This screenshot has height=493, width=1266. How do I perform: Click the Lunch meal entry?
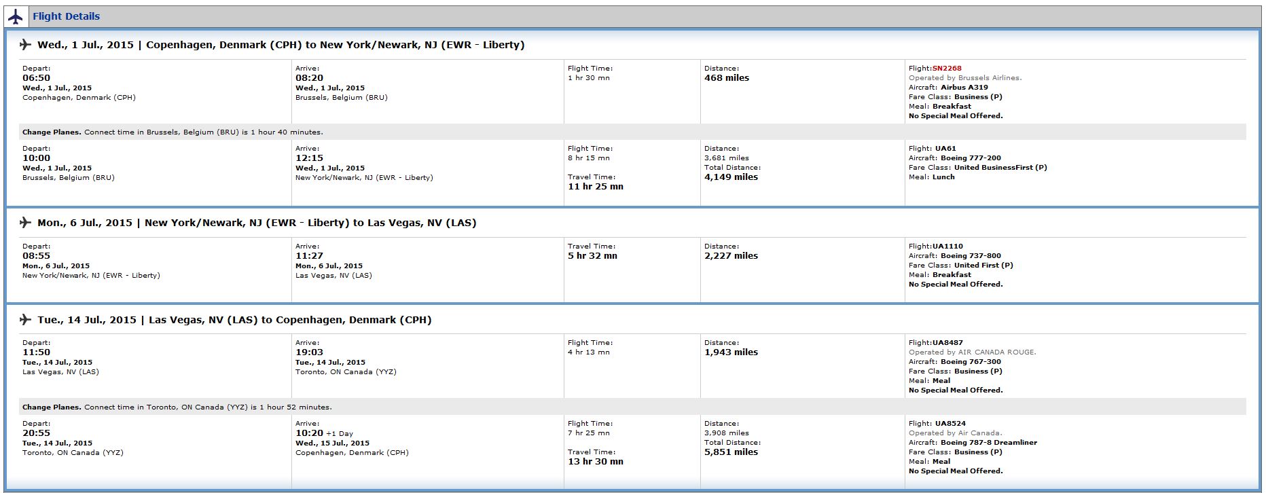tap(943, 177)
